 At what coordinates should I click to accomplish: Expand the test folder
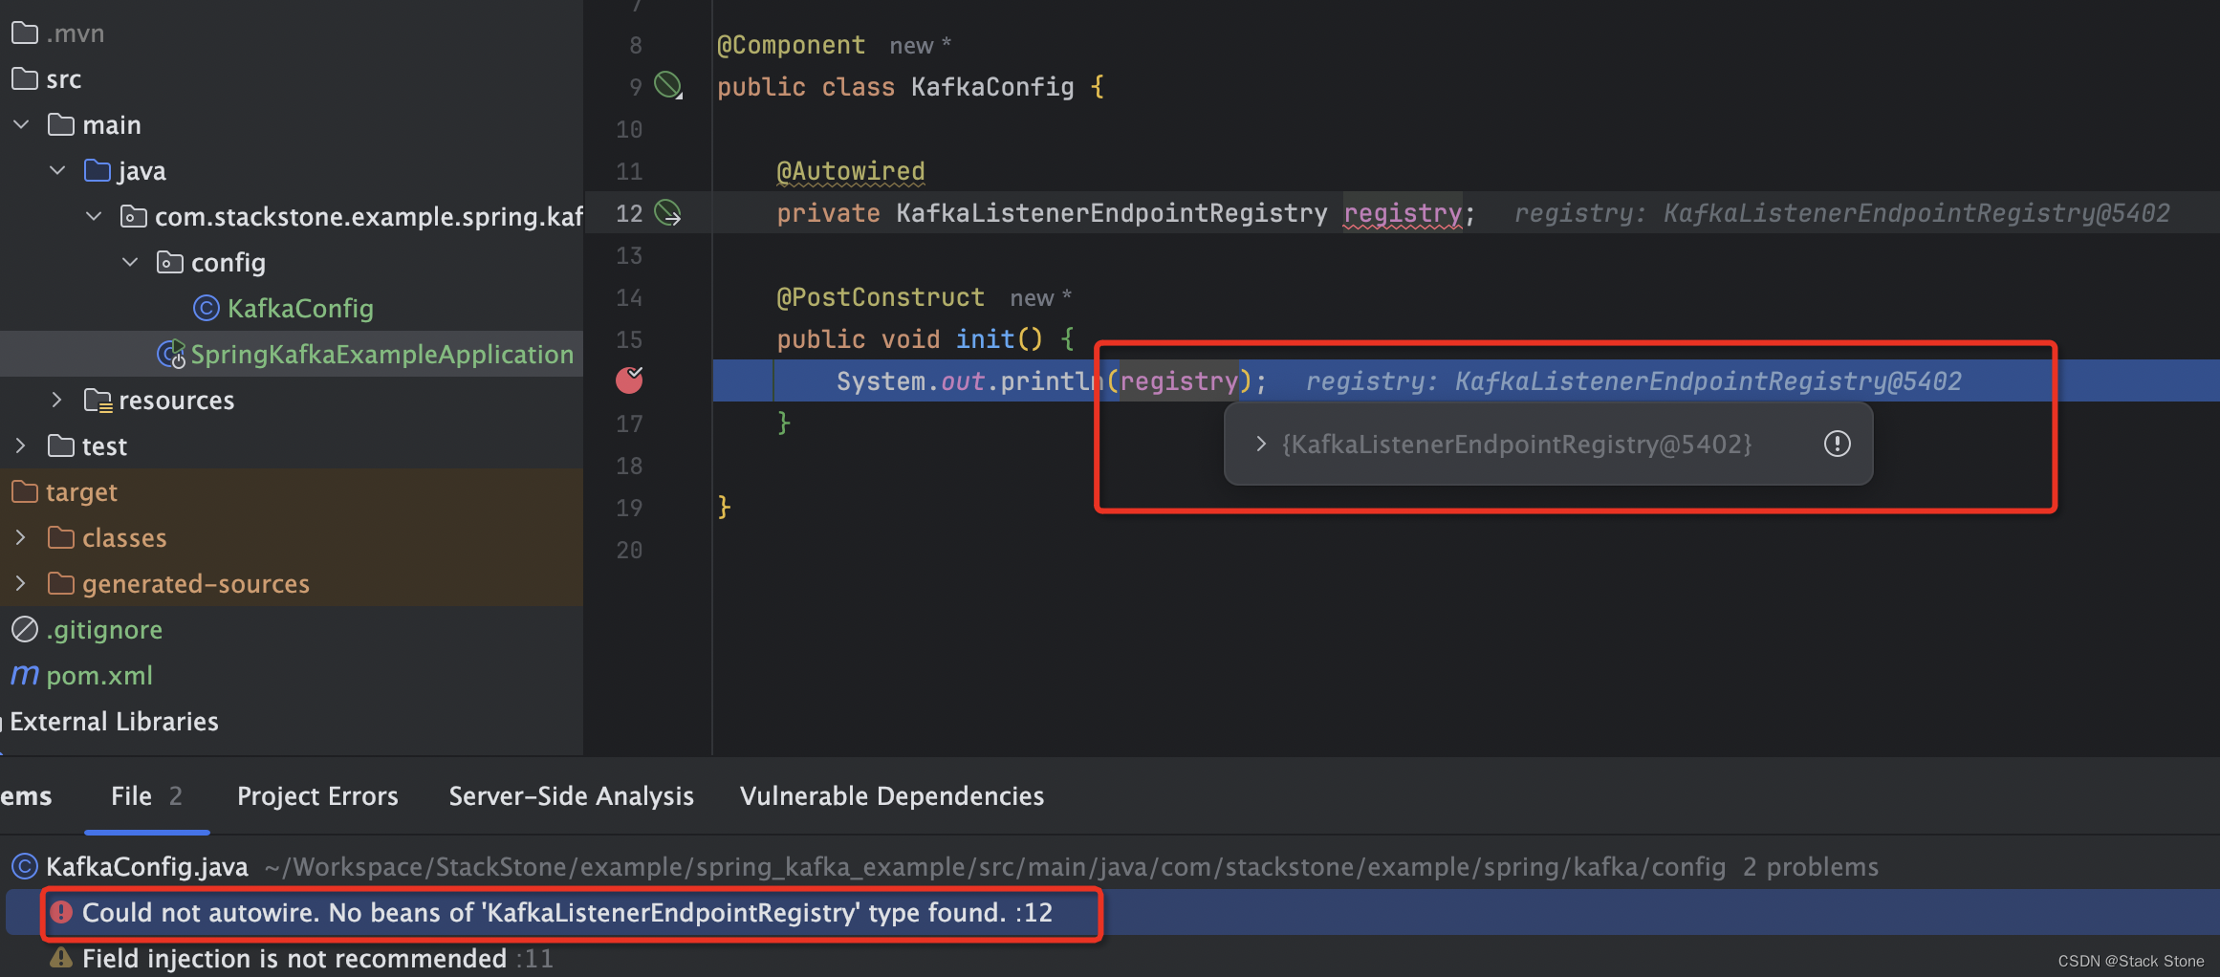(x=20, y=445)
